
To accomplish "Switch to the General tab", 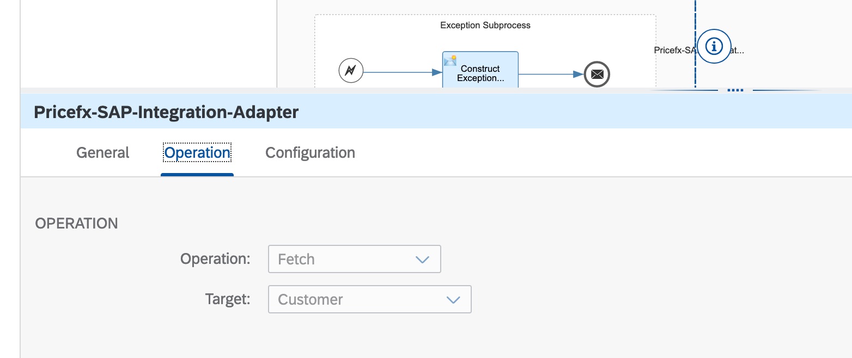I will (x=103, y=153).
